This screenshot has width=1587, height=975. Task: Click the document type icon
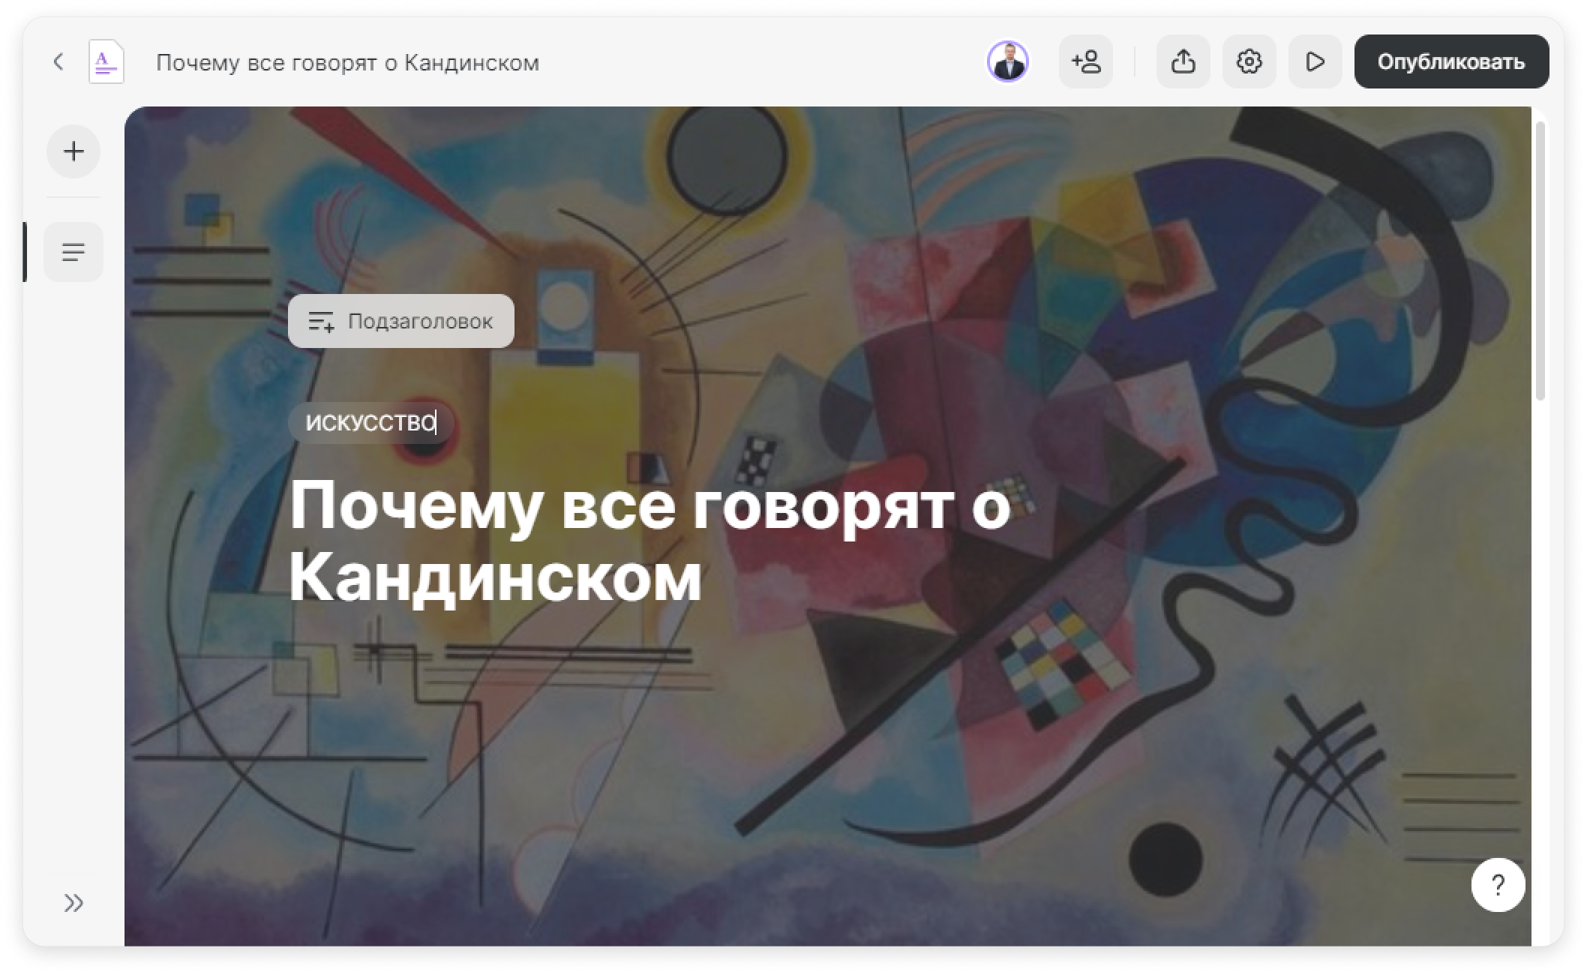pyautogui.click(x=106, y=61)
